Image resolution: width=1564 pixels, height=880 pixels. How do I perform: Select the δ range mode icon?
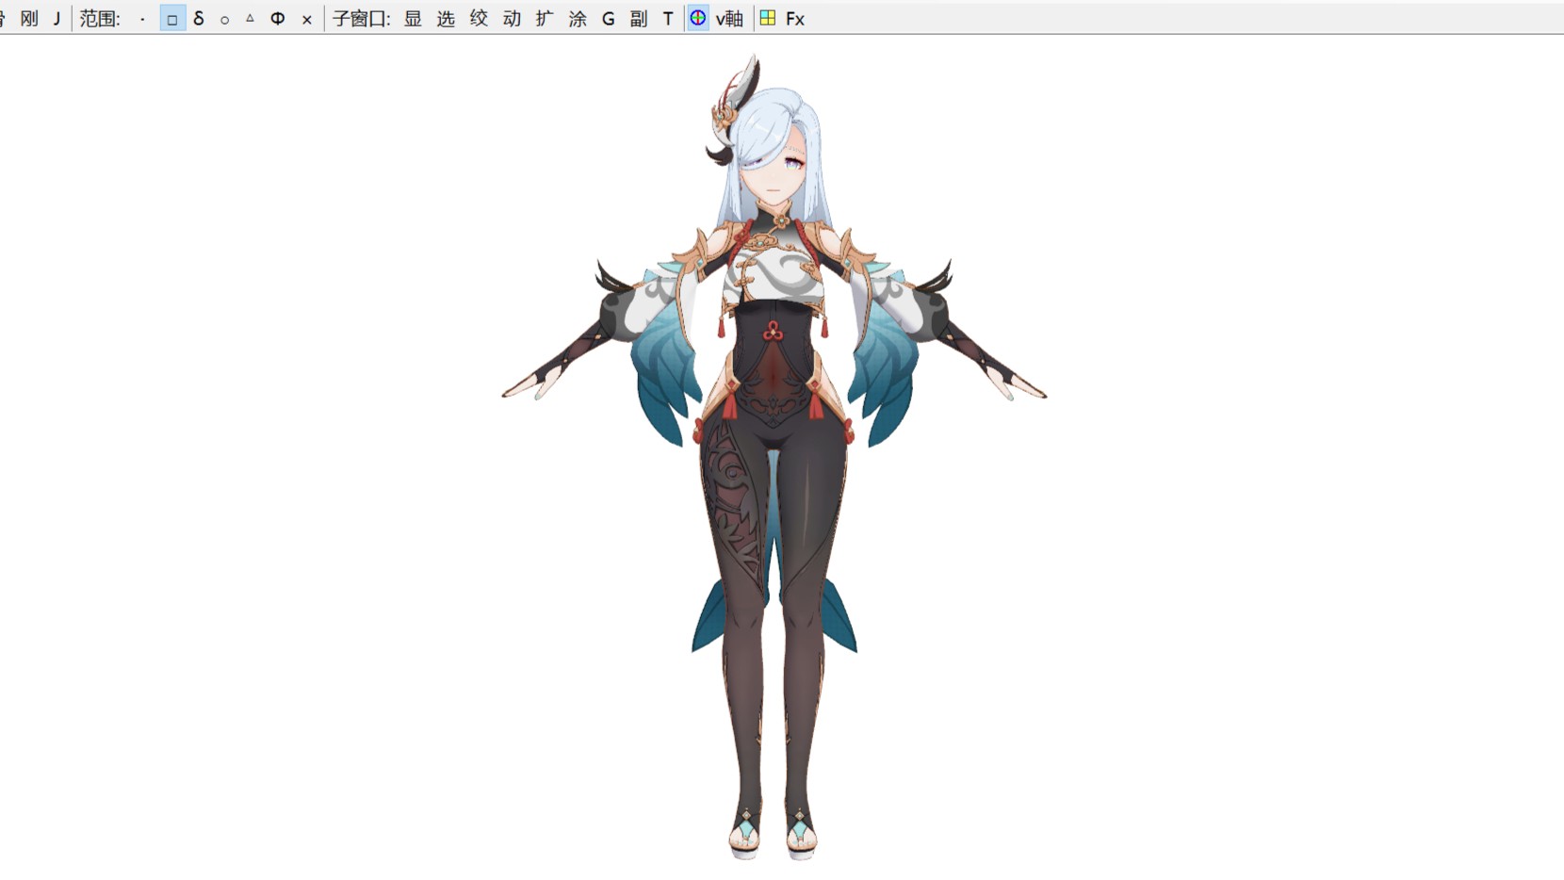pyautogui.click(x=199, y=19)
